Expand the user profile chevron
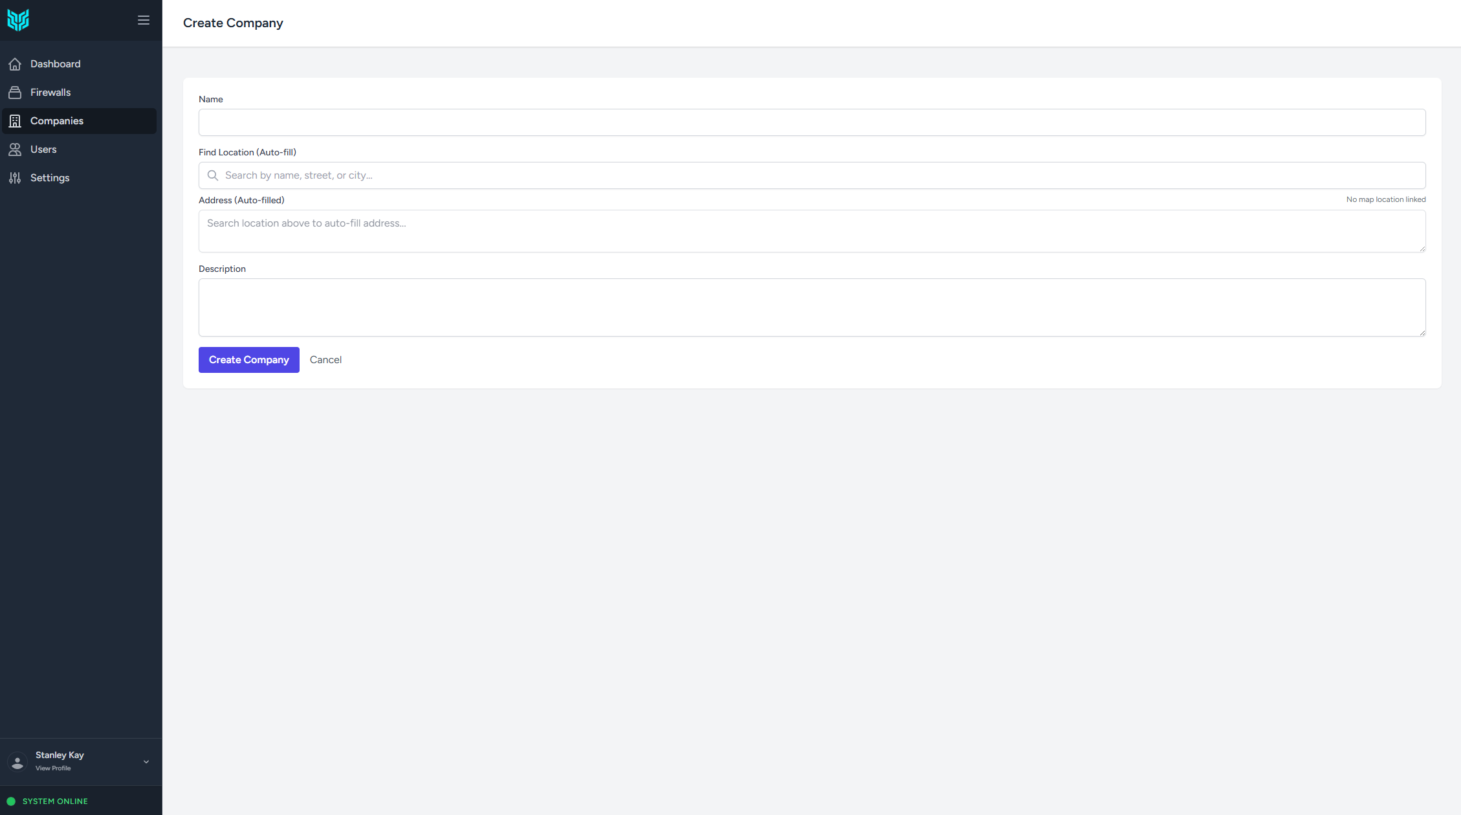 click(x=146, y=762)
